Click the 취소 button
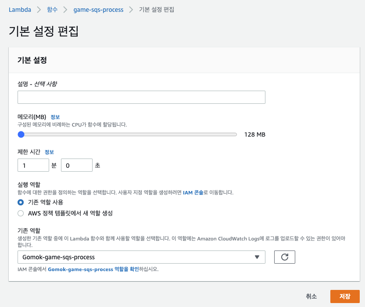Viewport: 365px width, 307px height. pyautogui.click(x=311, y=296)
